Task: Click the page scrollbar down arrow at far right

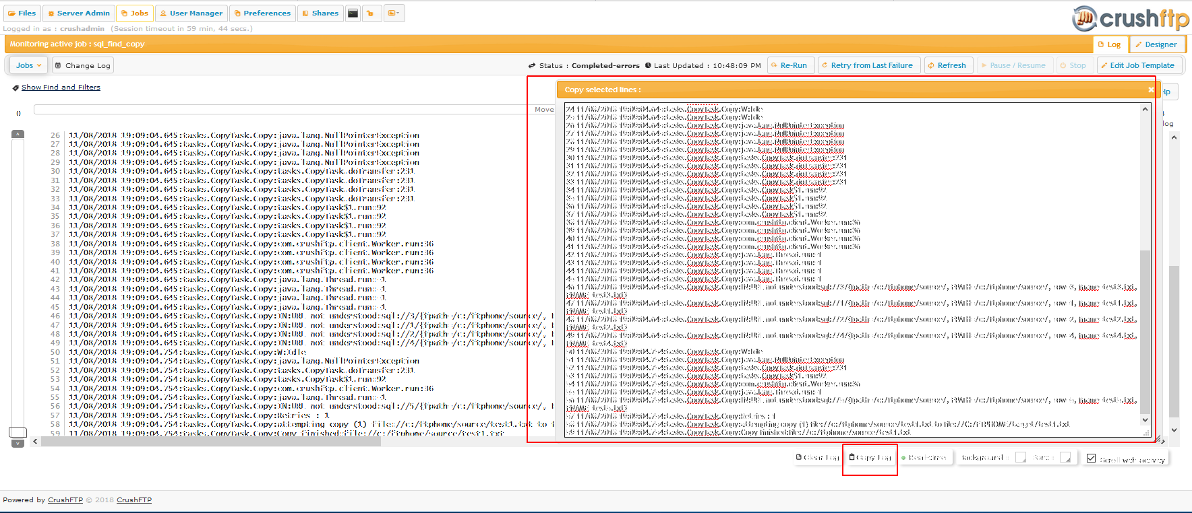Action: 1174,430
